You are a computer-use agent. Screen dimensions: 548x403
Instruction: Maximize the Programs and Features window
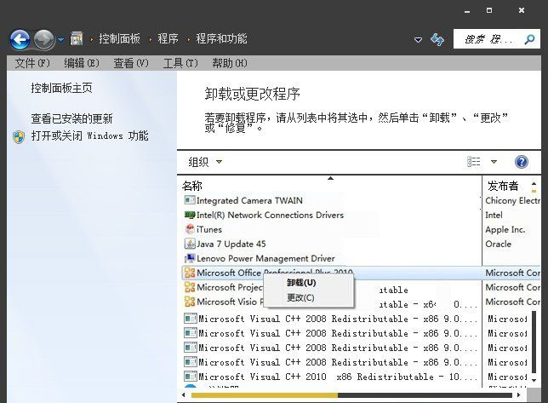[x=489, y=10]
